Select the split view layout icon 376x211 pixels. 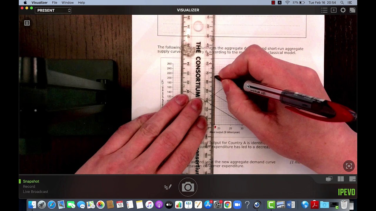tap(341, 179)
